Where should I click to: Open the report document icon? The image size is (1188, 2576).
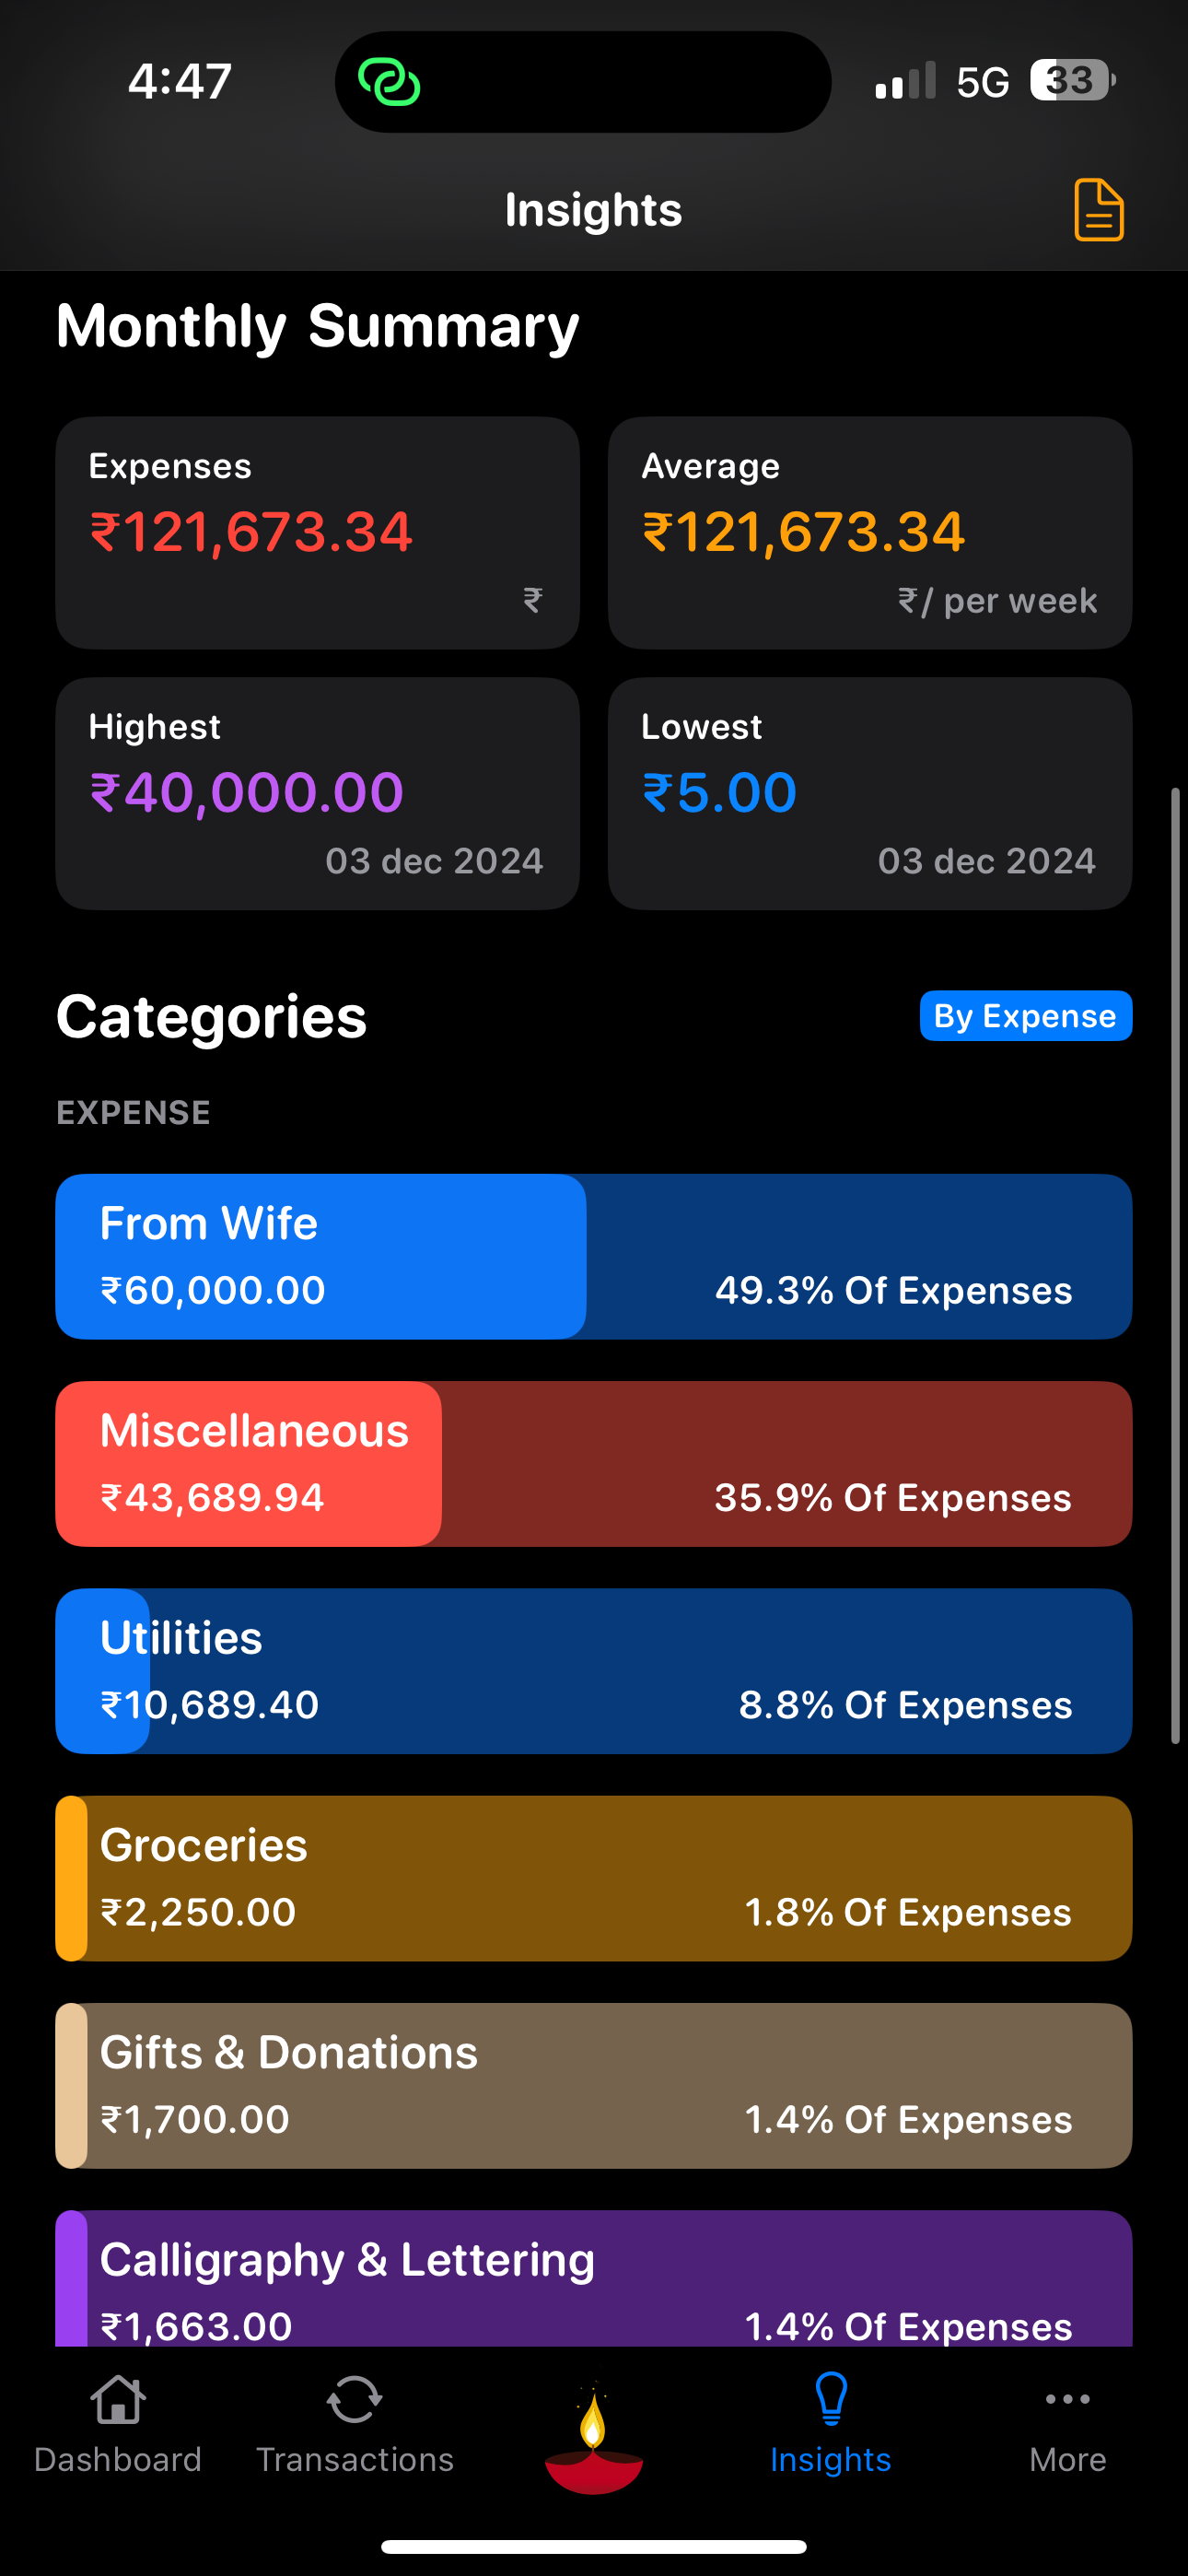click(1098, 210)
